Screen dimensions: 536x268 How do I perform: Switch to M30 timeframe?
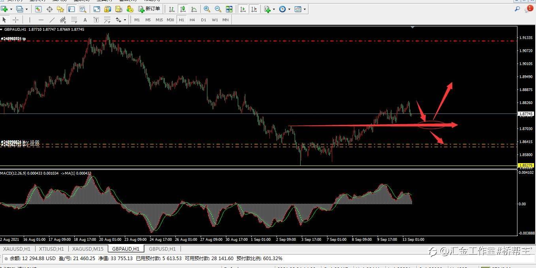click(170, 20)
